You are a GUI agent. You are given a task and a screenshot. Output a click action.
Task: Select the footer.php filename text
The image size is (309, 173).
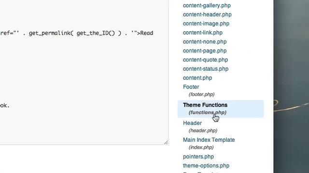tap(202, 94)
